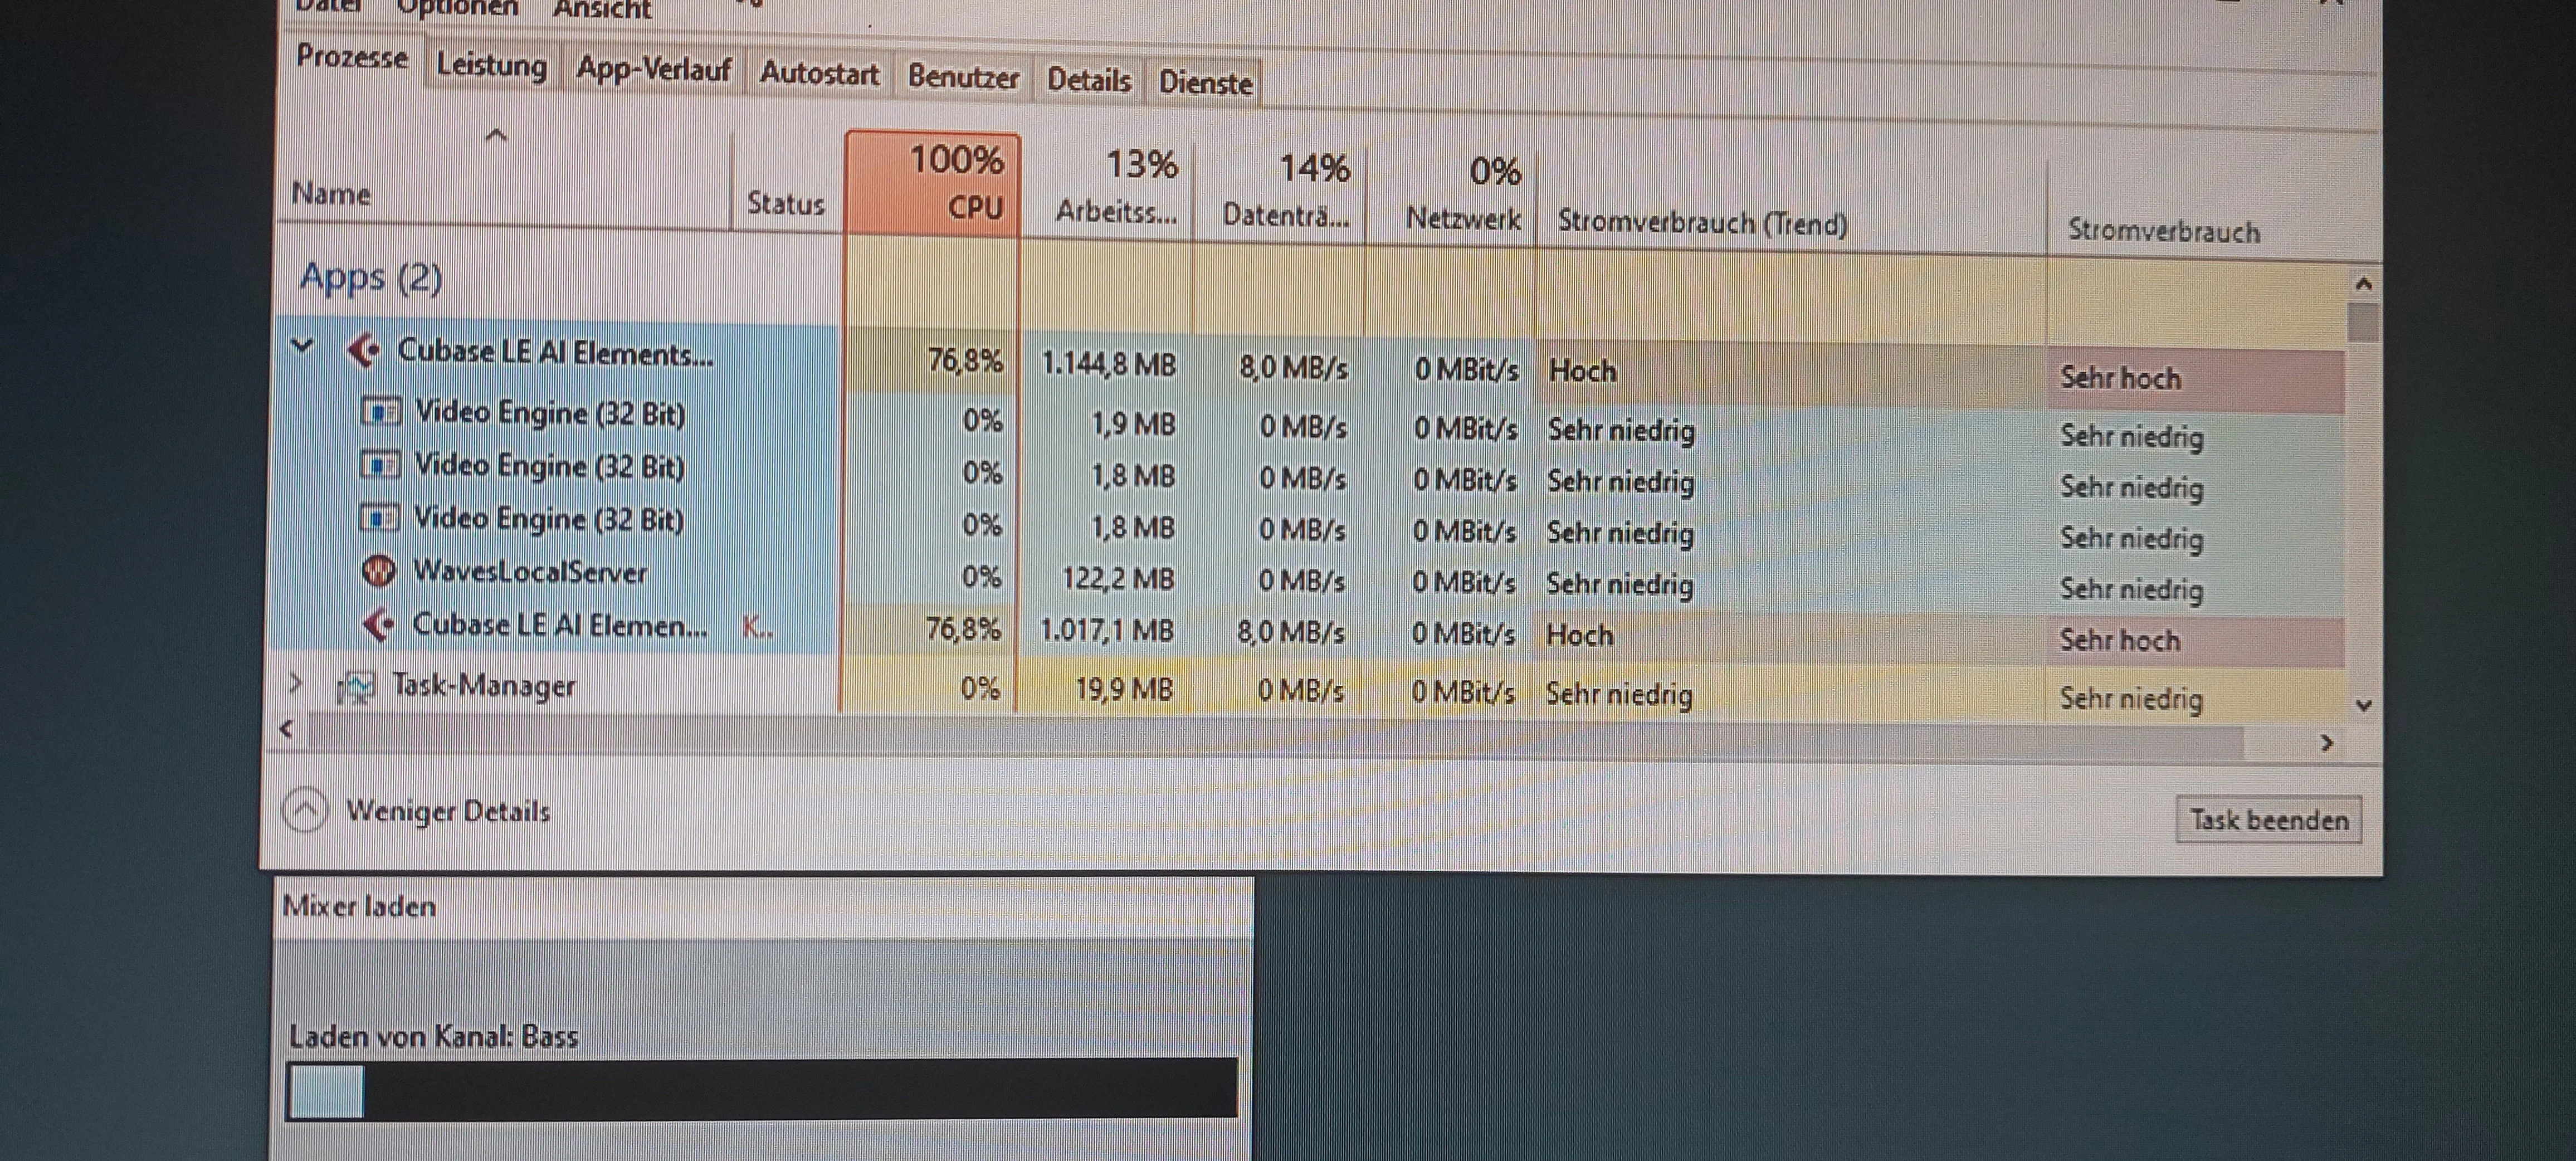The width and height of the screenshot is (2576, 1161).
Task: Click the Cubase icon in the parent app row
Action: point(363,350)
